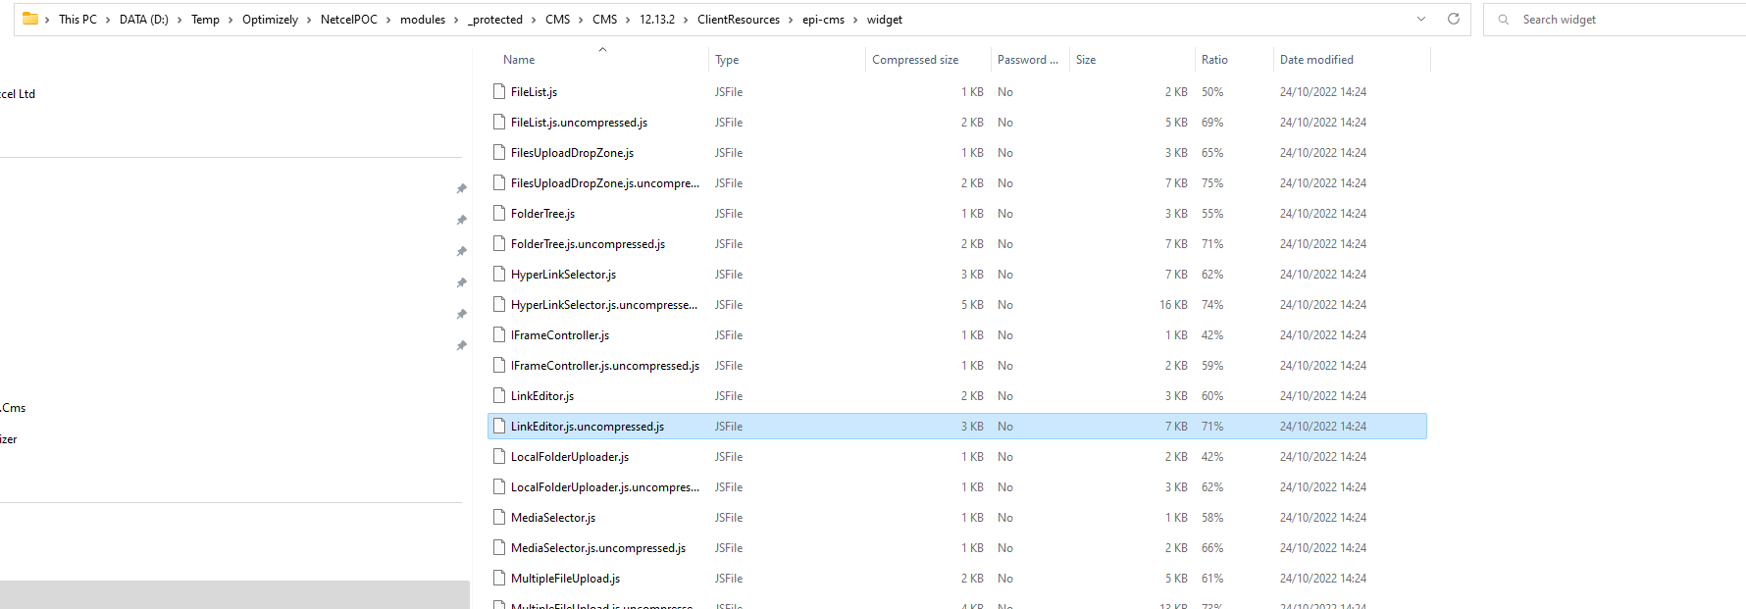1746x609 pixels.
Task: Click the MediaSelector.js file icon
Action: 499,518
